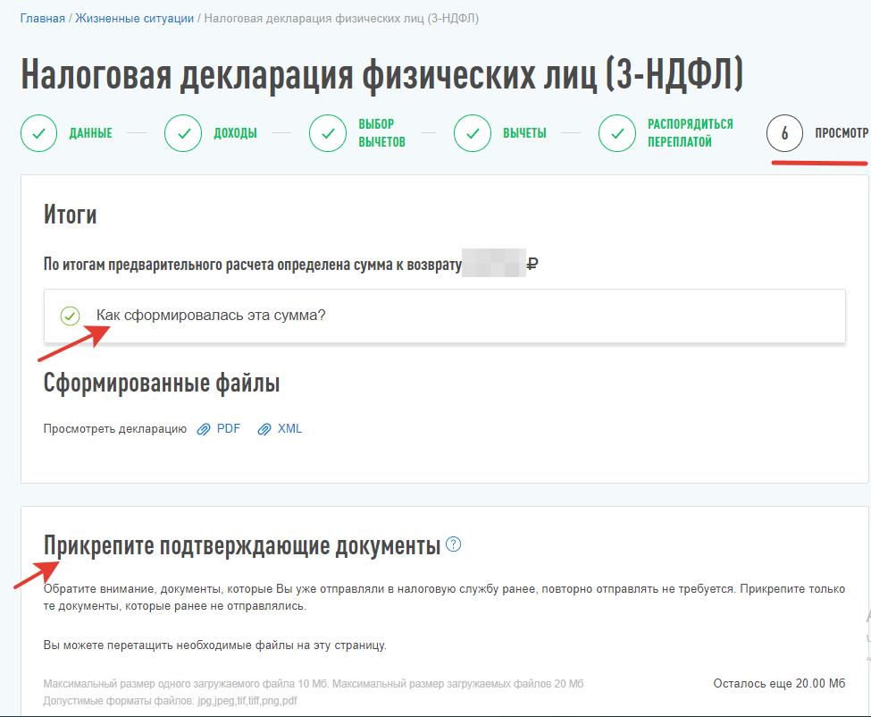
Task: Click the step number 6 circle
Action: pos(784,133)
